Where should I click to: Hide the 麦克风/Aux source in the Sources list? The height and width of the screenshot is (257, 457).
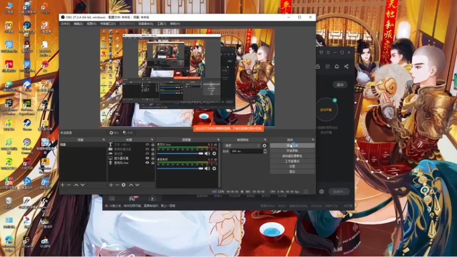[147, 163]
